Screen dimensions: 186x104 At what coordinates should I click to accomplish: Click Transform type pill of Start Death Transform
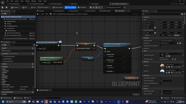[24, 87]
